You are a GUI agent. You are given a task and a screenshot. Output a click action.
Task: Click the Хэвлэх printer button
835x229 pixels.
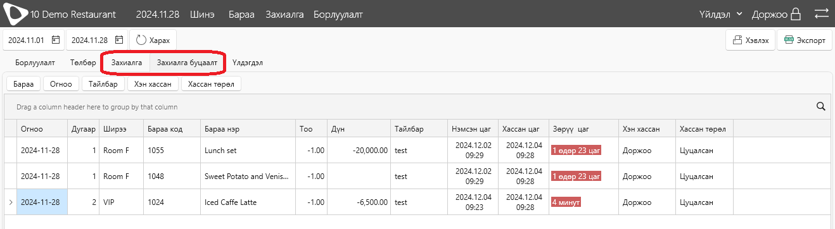pos(750,40)
